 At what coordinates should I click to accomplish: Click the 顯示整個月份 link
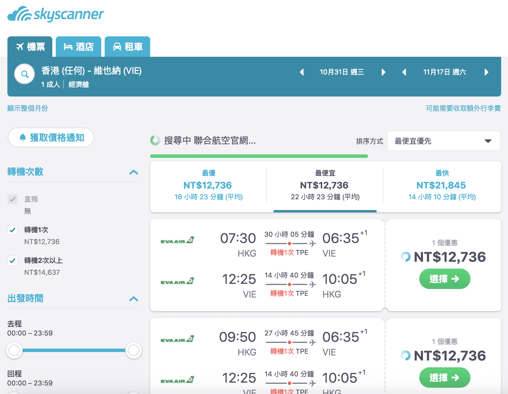click(28, 108)
